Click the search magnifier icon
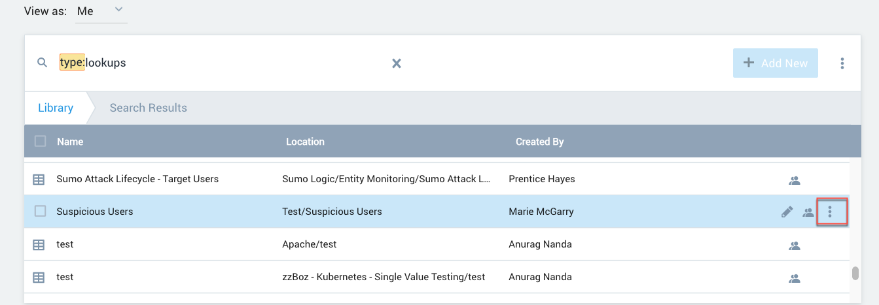The image size is (879, 305). (x=43, y=63)
